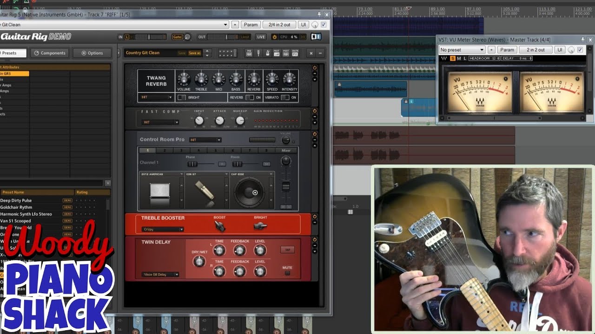The height and width of the screenshot is (334, 595).
Task: Click Param button in Guitar Rig FX window
Action: pyautogui.click(x=251, y=25)
